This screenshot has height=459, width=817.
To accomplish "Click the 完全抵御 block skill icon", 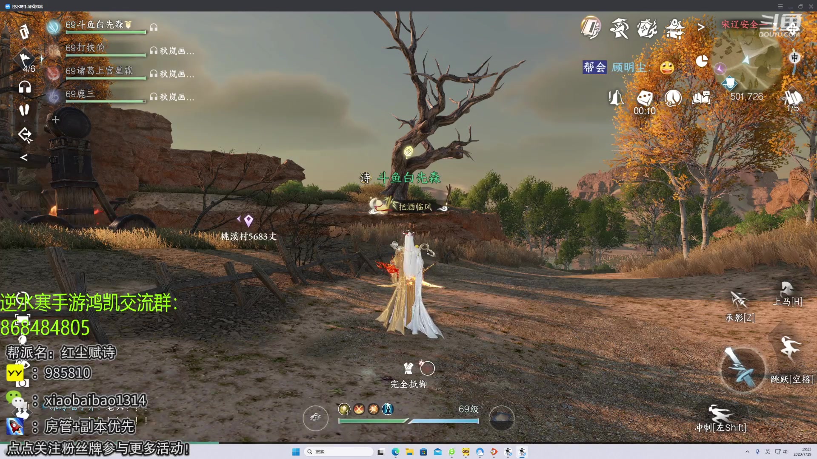I will (x=408, y=368).
